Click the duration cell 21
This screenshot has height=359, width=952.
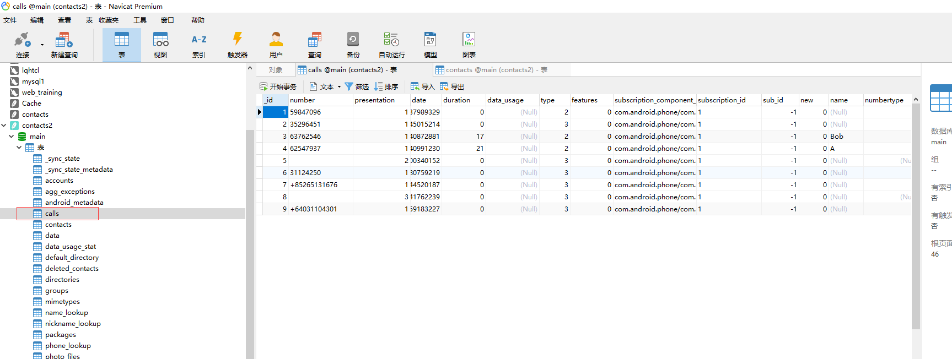coord(464,148)
